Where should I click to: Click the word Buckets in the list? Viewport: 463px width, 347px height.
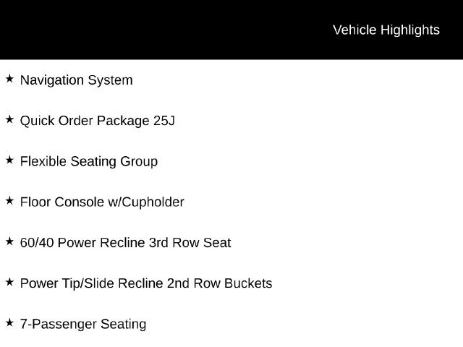click(x=248, y=283)
